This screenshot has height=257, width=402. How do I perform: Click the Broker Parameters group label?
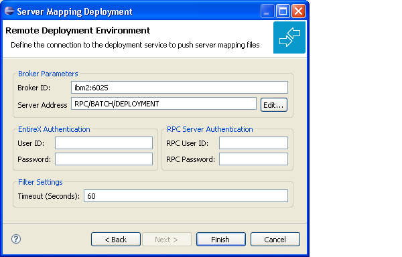(48, 74)
